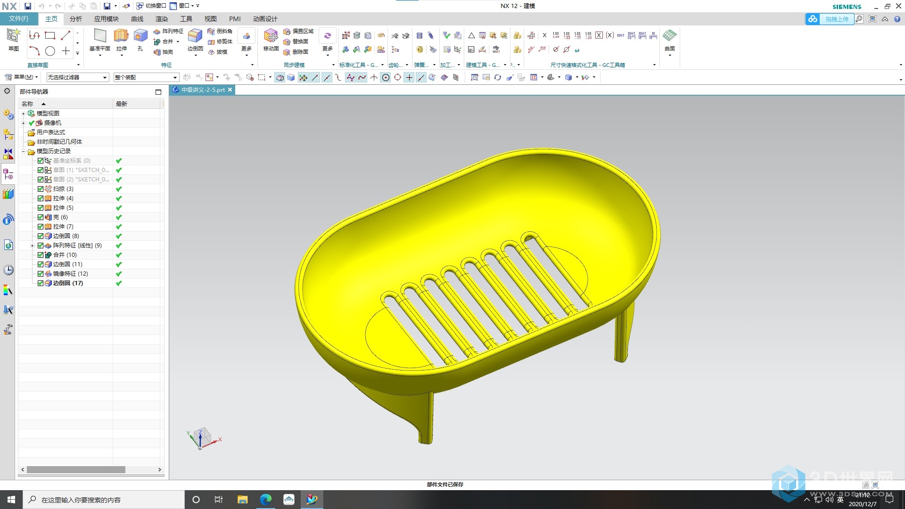Switch to the 渲染 ribbon tab

[162, 19]
